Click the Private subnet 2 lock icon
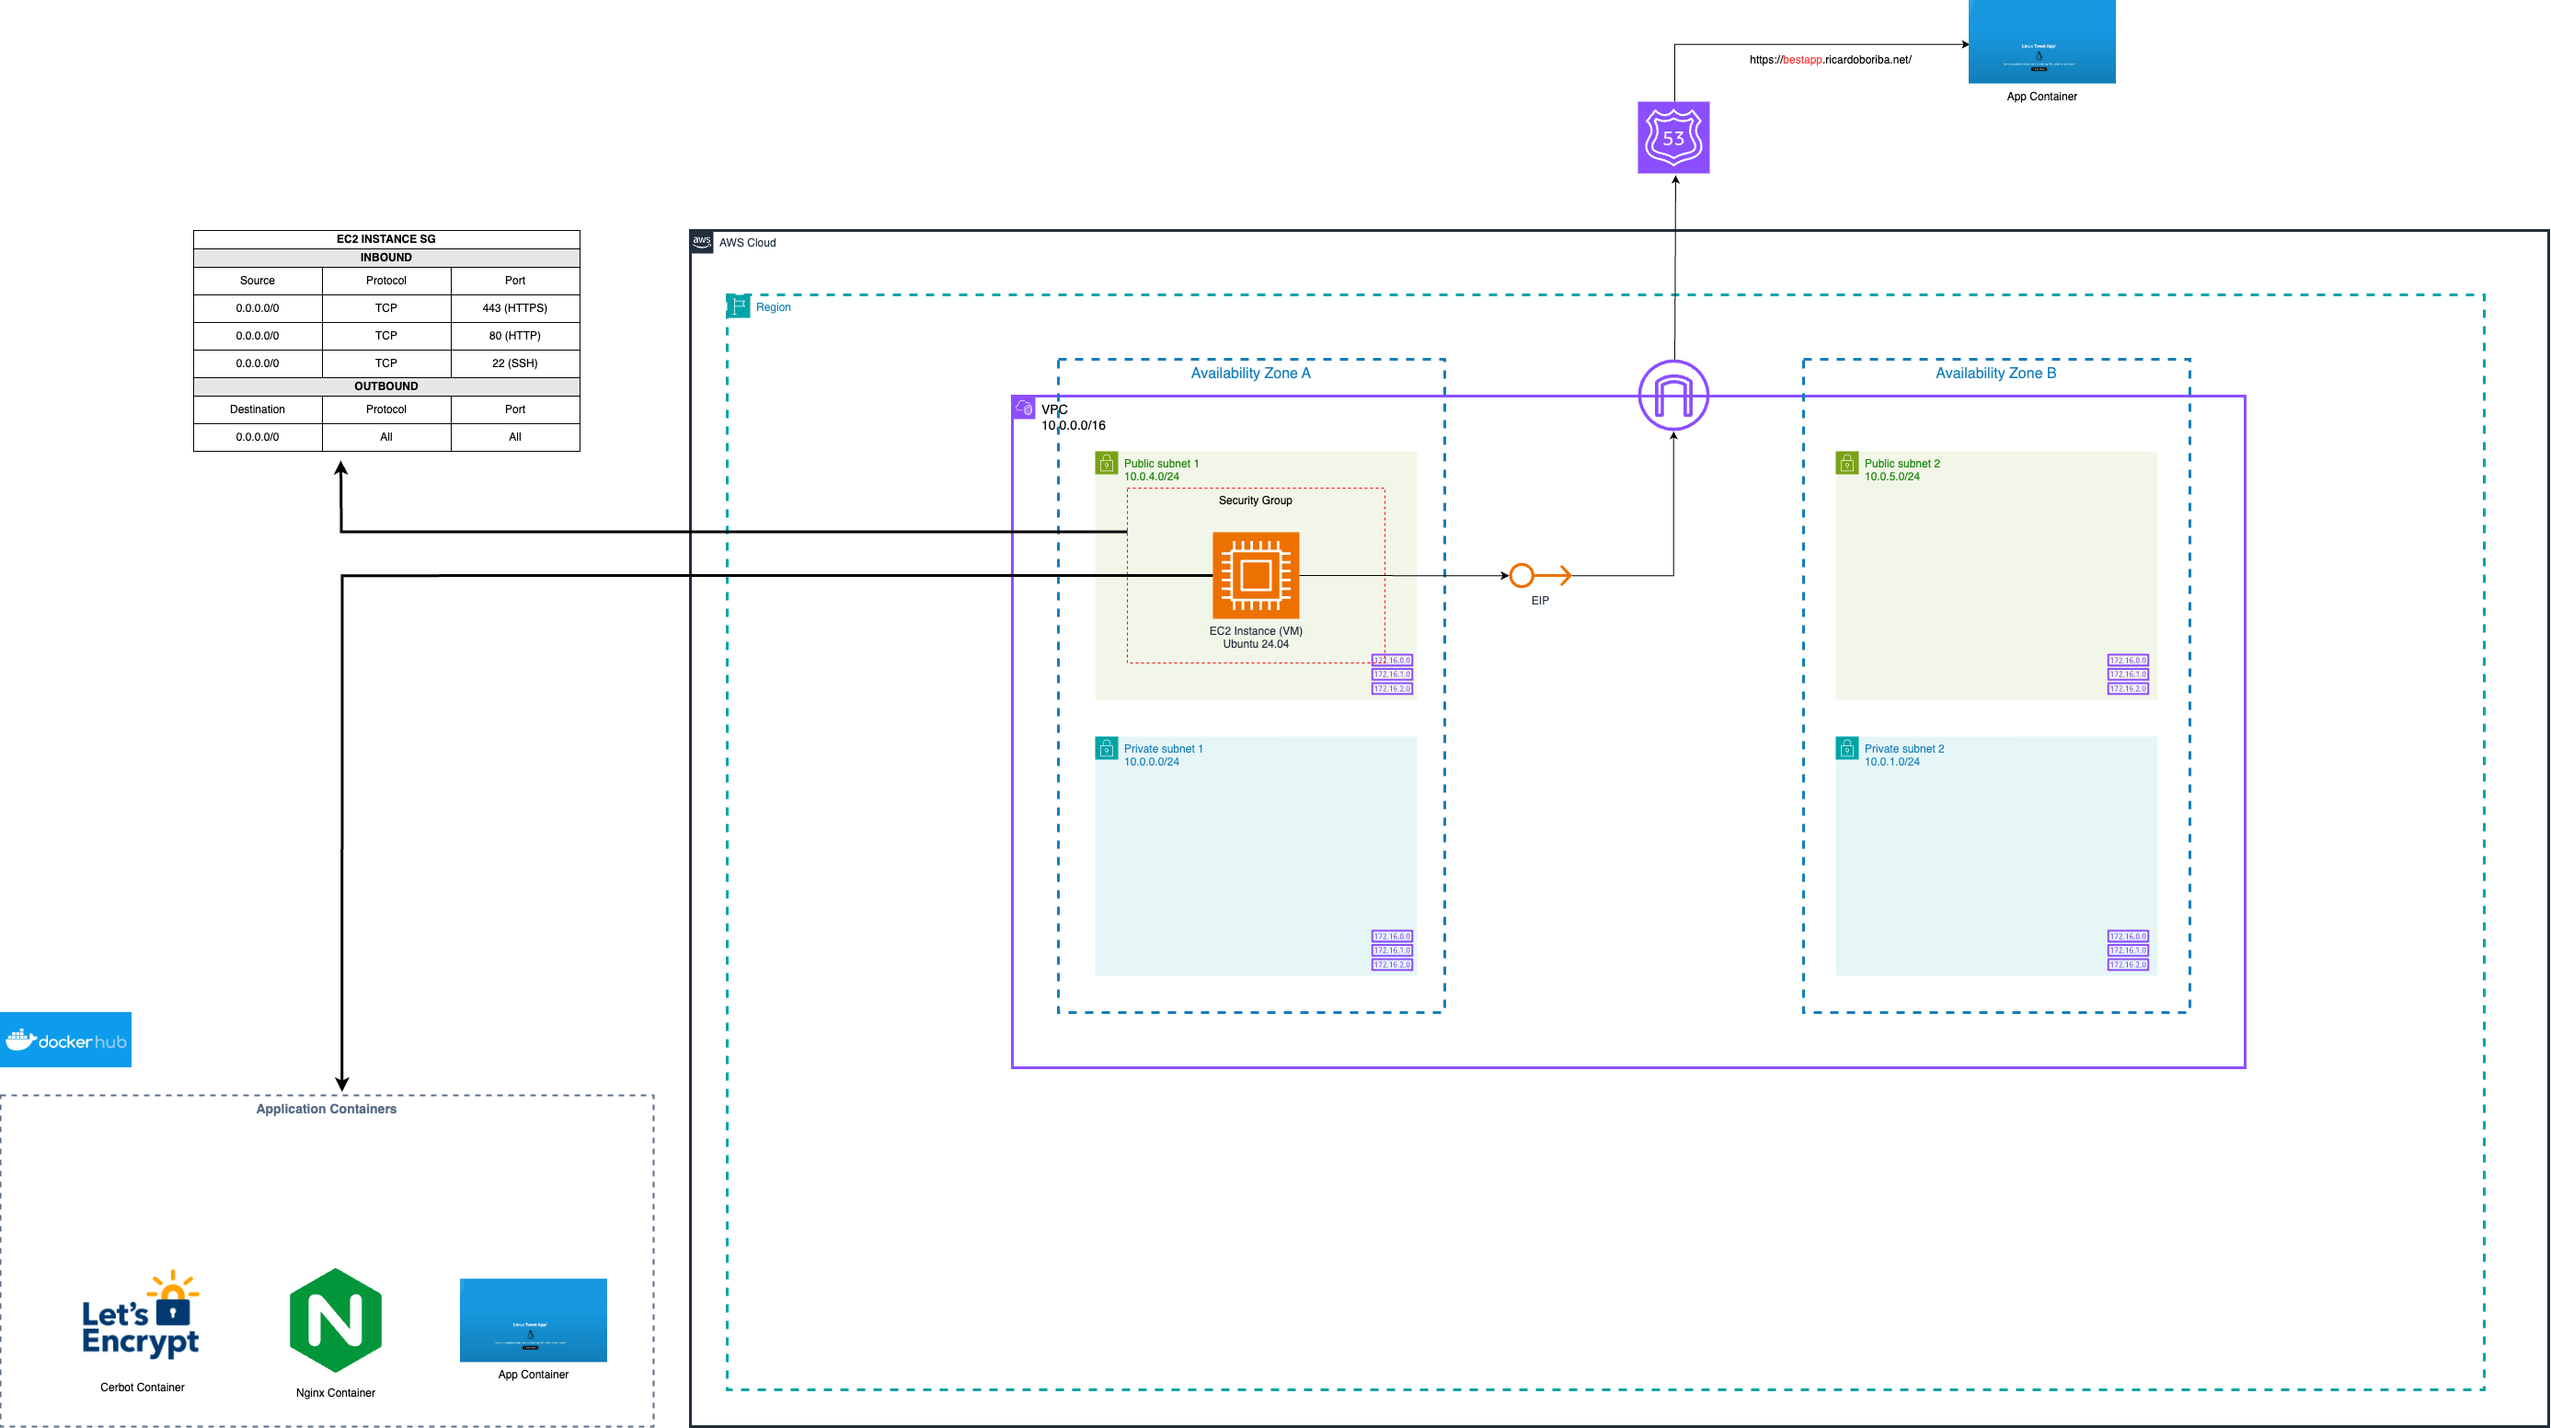This screenshot has width=2551, height=1428. point(1847,749)
